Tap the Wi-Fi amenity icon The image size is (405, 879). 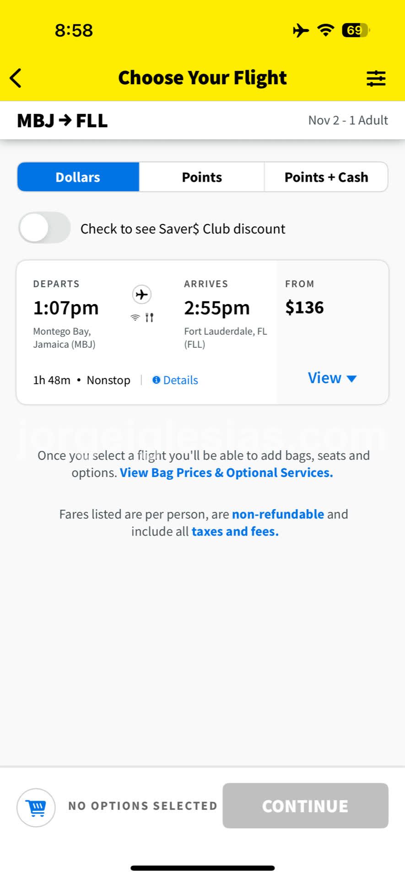tap(135, 317)
